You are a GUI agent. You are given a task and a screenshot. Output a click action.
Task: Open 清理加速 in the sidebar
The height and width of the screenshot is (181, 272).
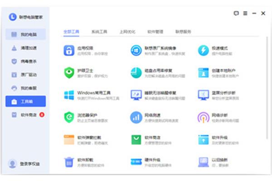tap(26, 48)
